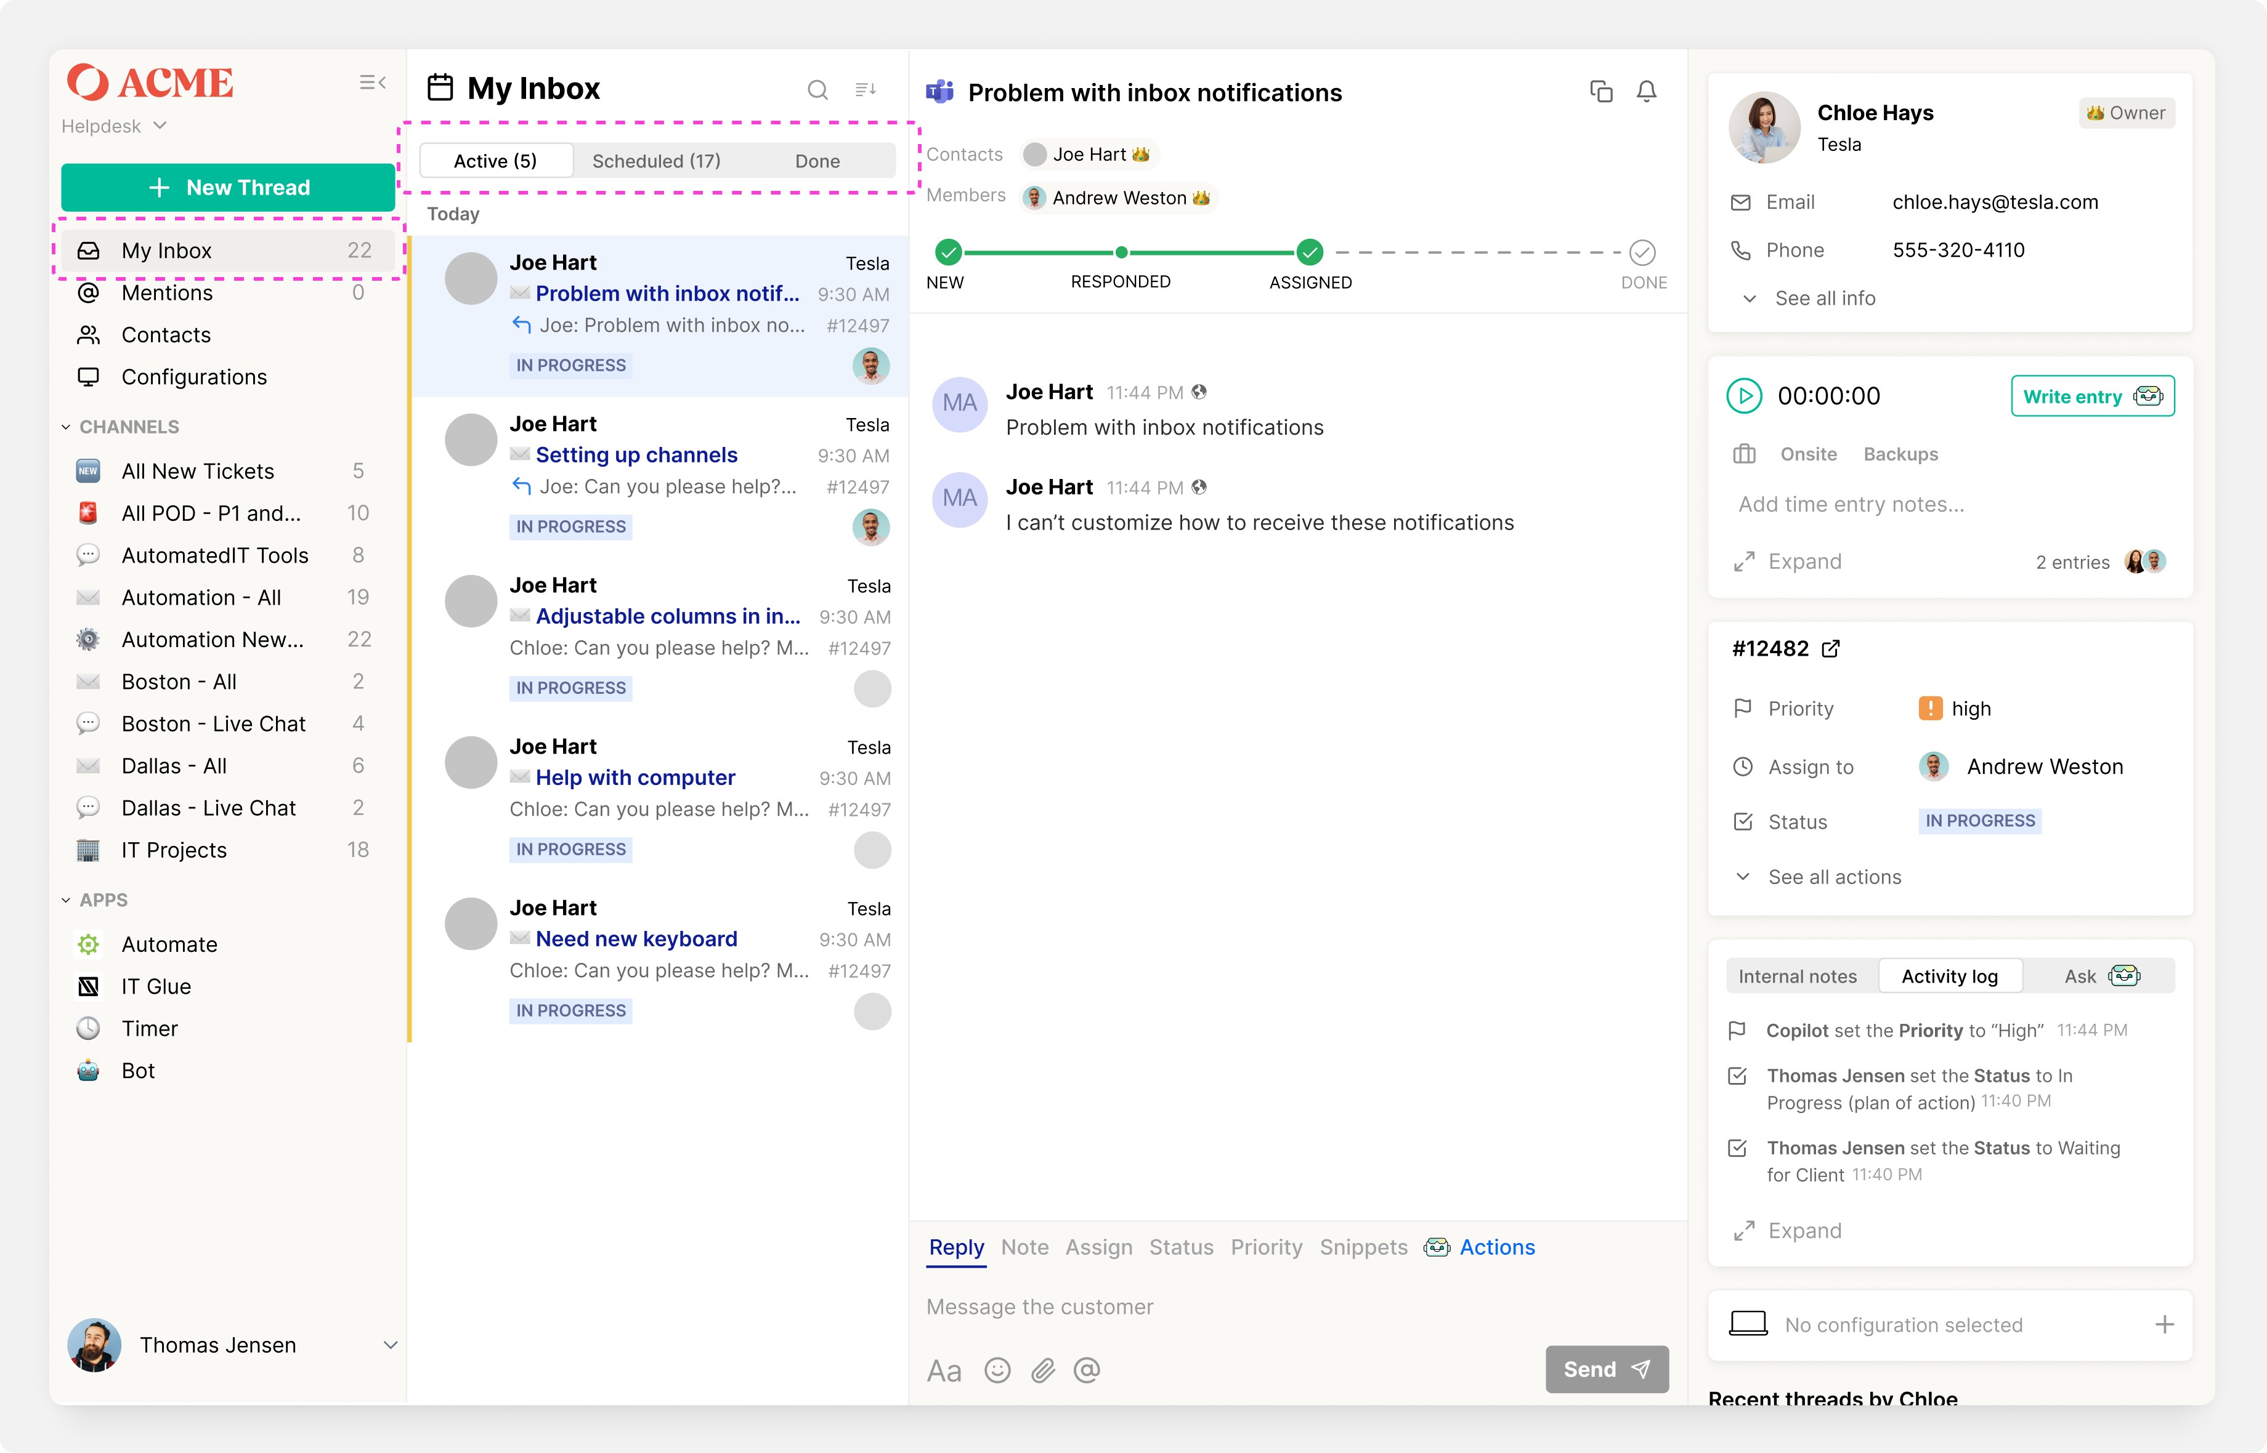Open ticket #12482 external link icon
Screen dimensions: 2267x1453
point(1831,648)
